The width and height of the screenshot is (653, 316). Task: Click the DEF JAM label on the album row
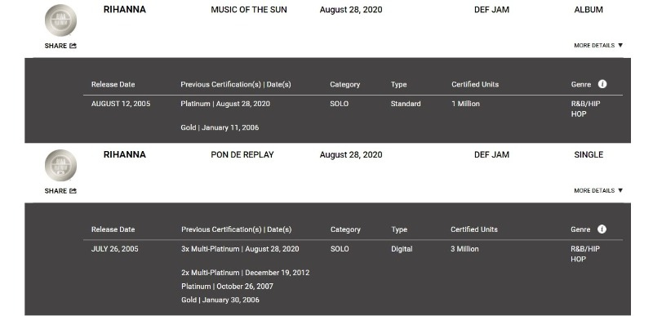click(491, 10)
